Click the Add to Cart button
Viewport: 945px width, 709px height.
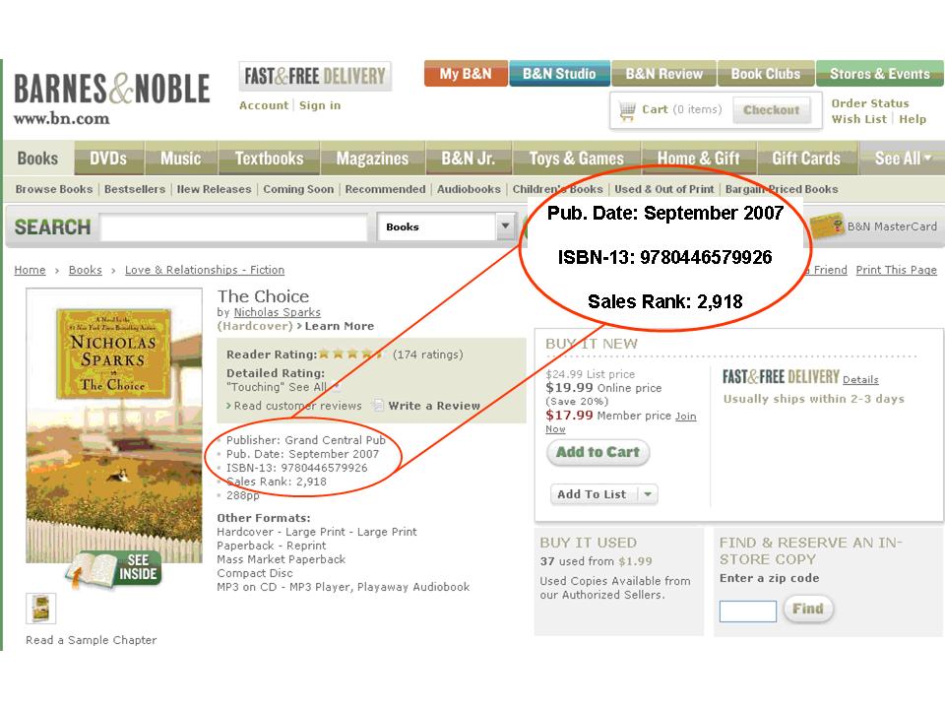click(598, 452)
